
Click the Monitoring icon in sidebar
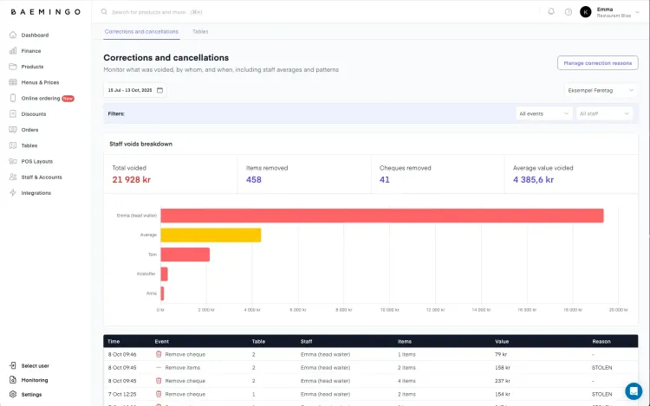(x=13, y=380)
